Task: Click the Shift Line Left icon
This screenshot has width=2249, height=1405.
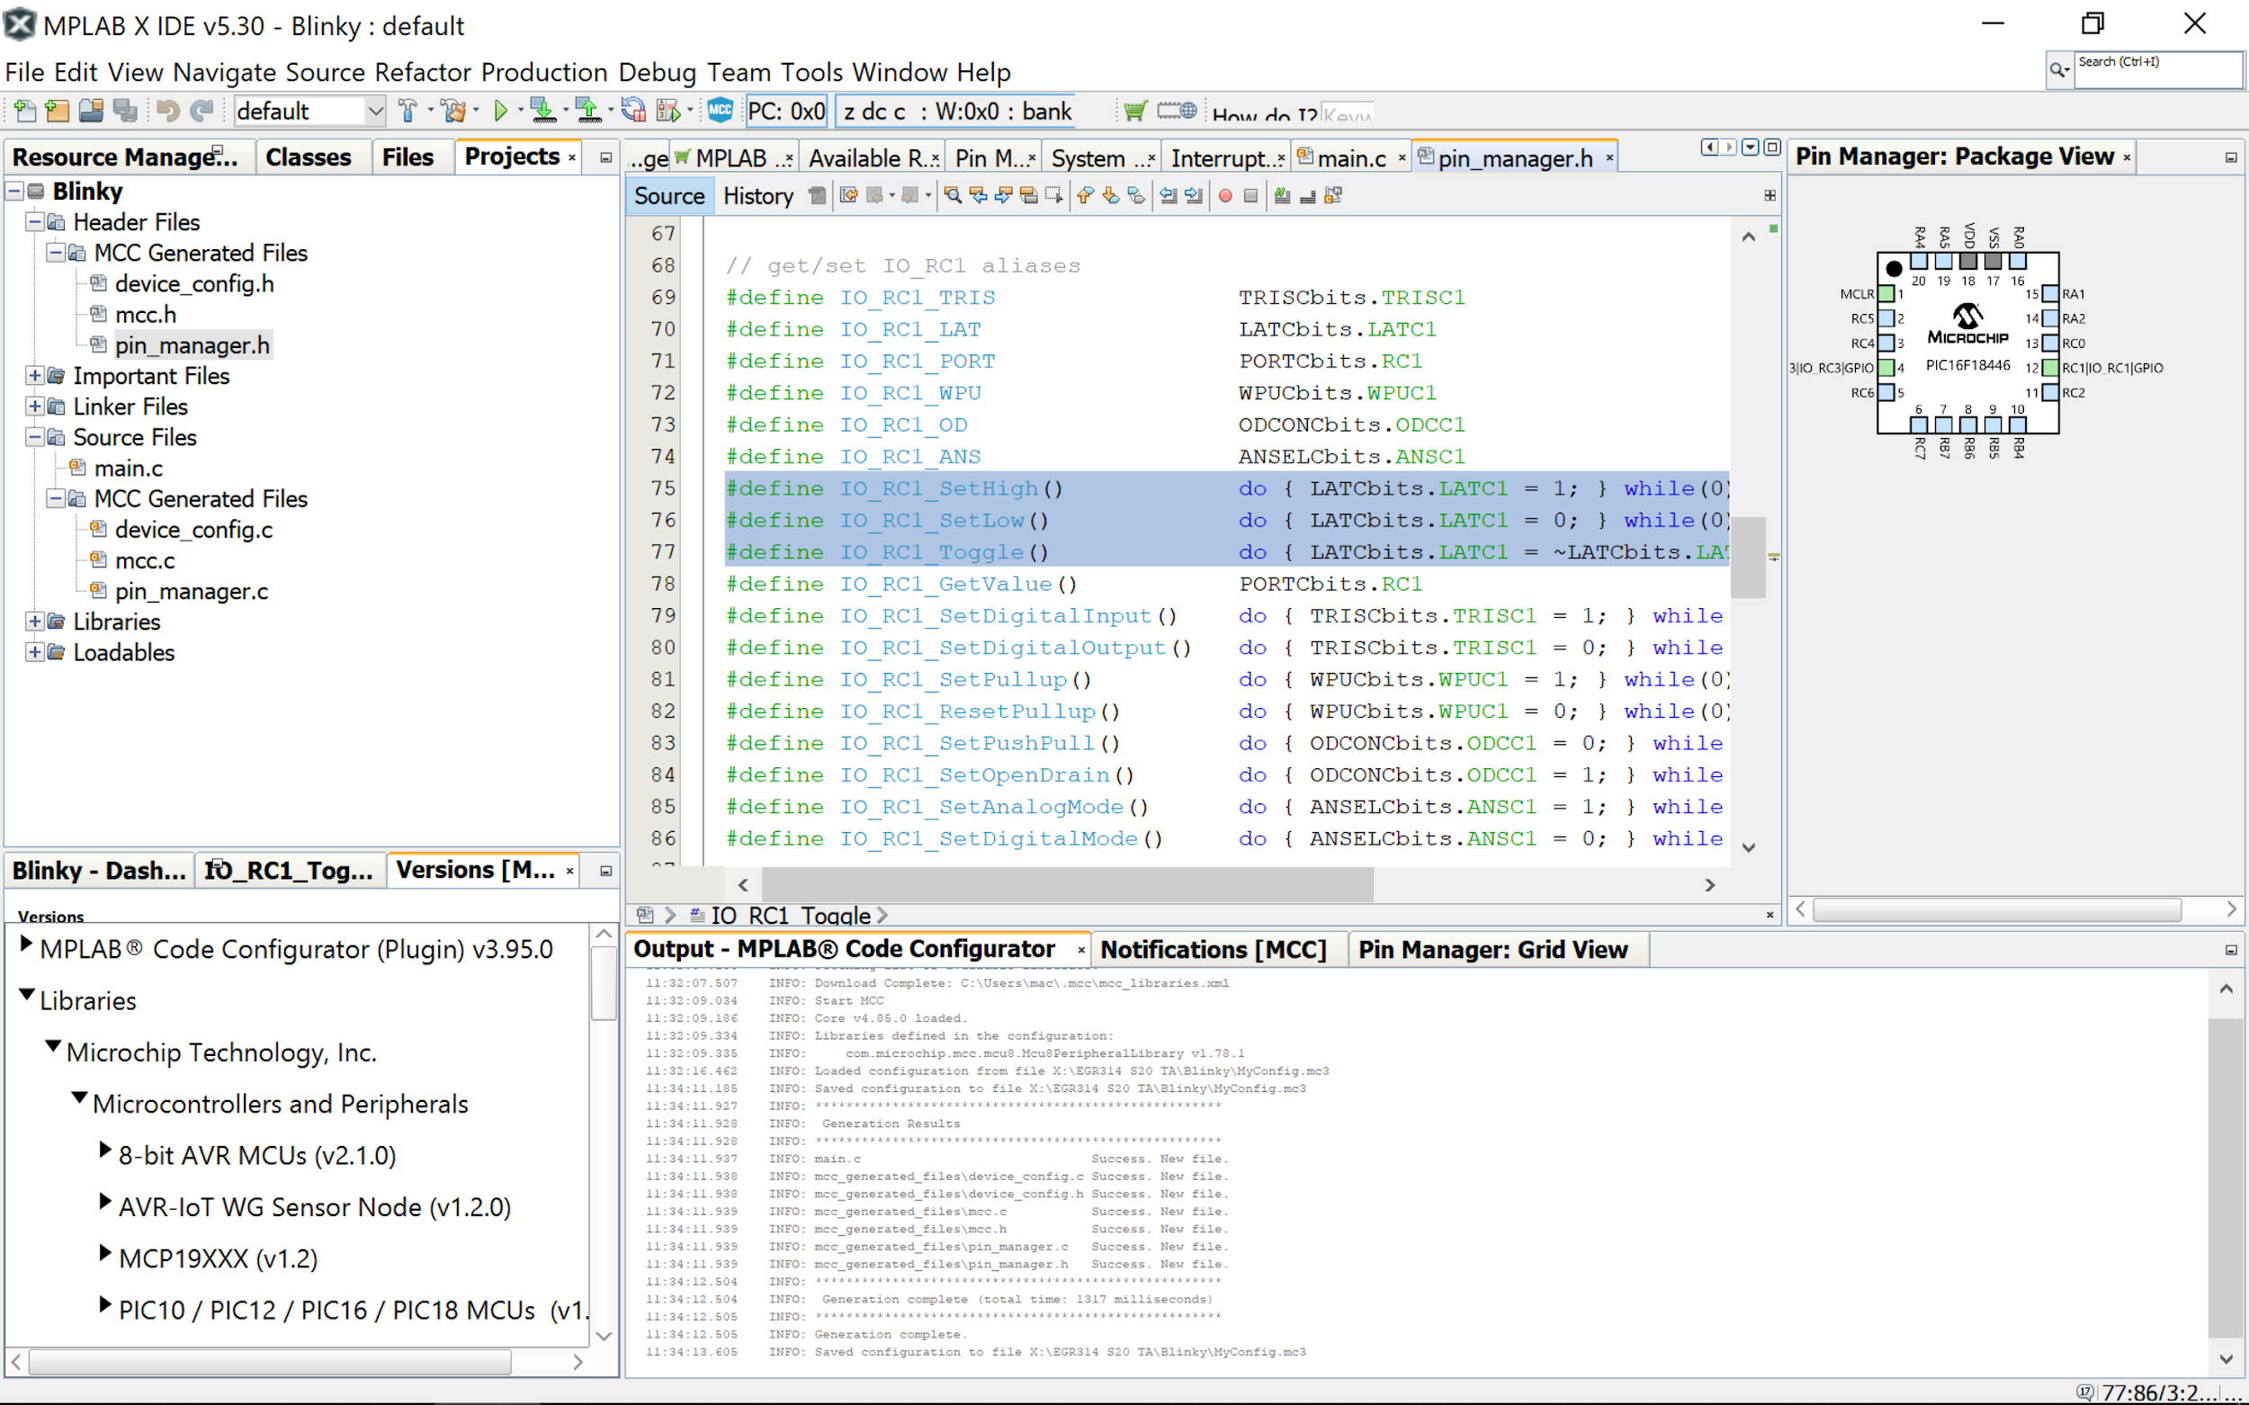Action: point(1169,196)
